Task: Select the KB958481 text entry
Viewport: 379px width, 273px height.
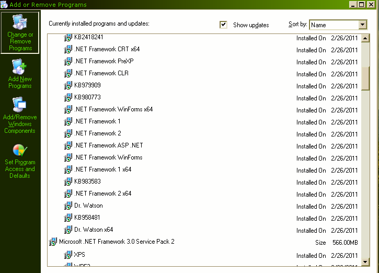Action: click(87, 218)
